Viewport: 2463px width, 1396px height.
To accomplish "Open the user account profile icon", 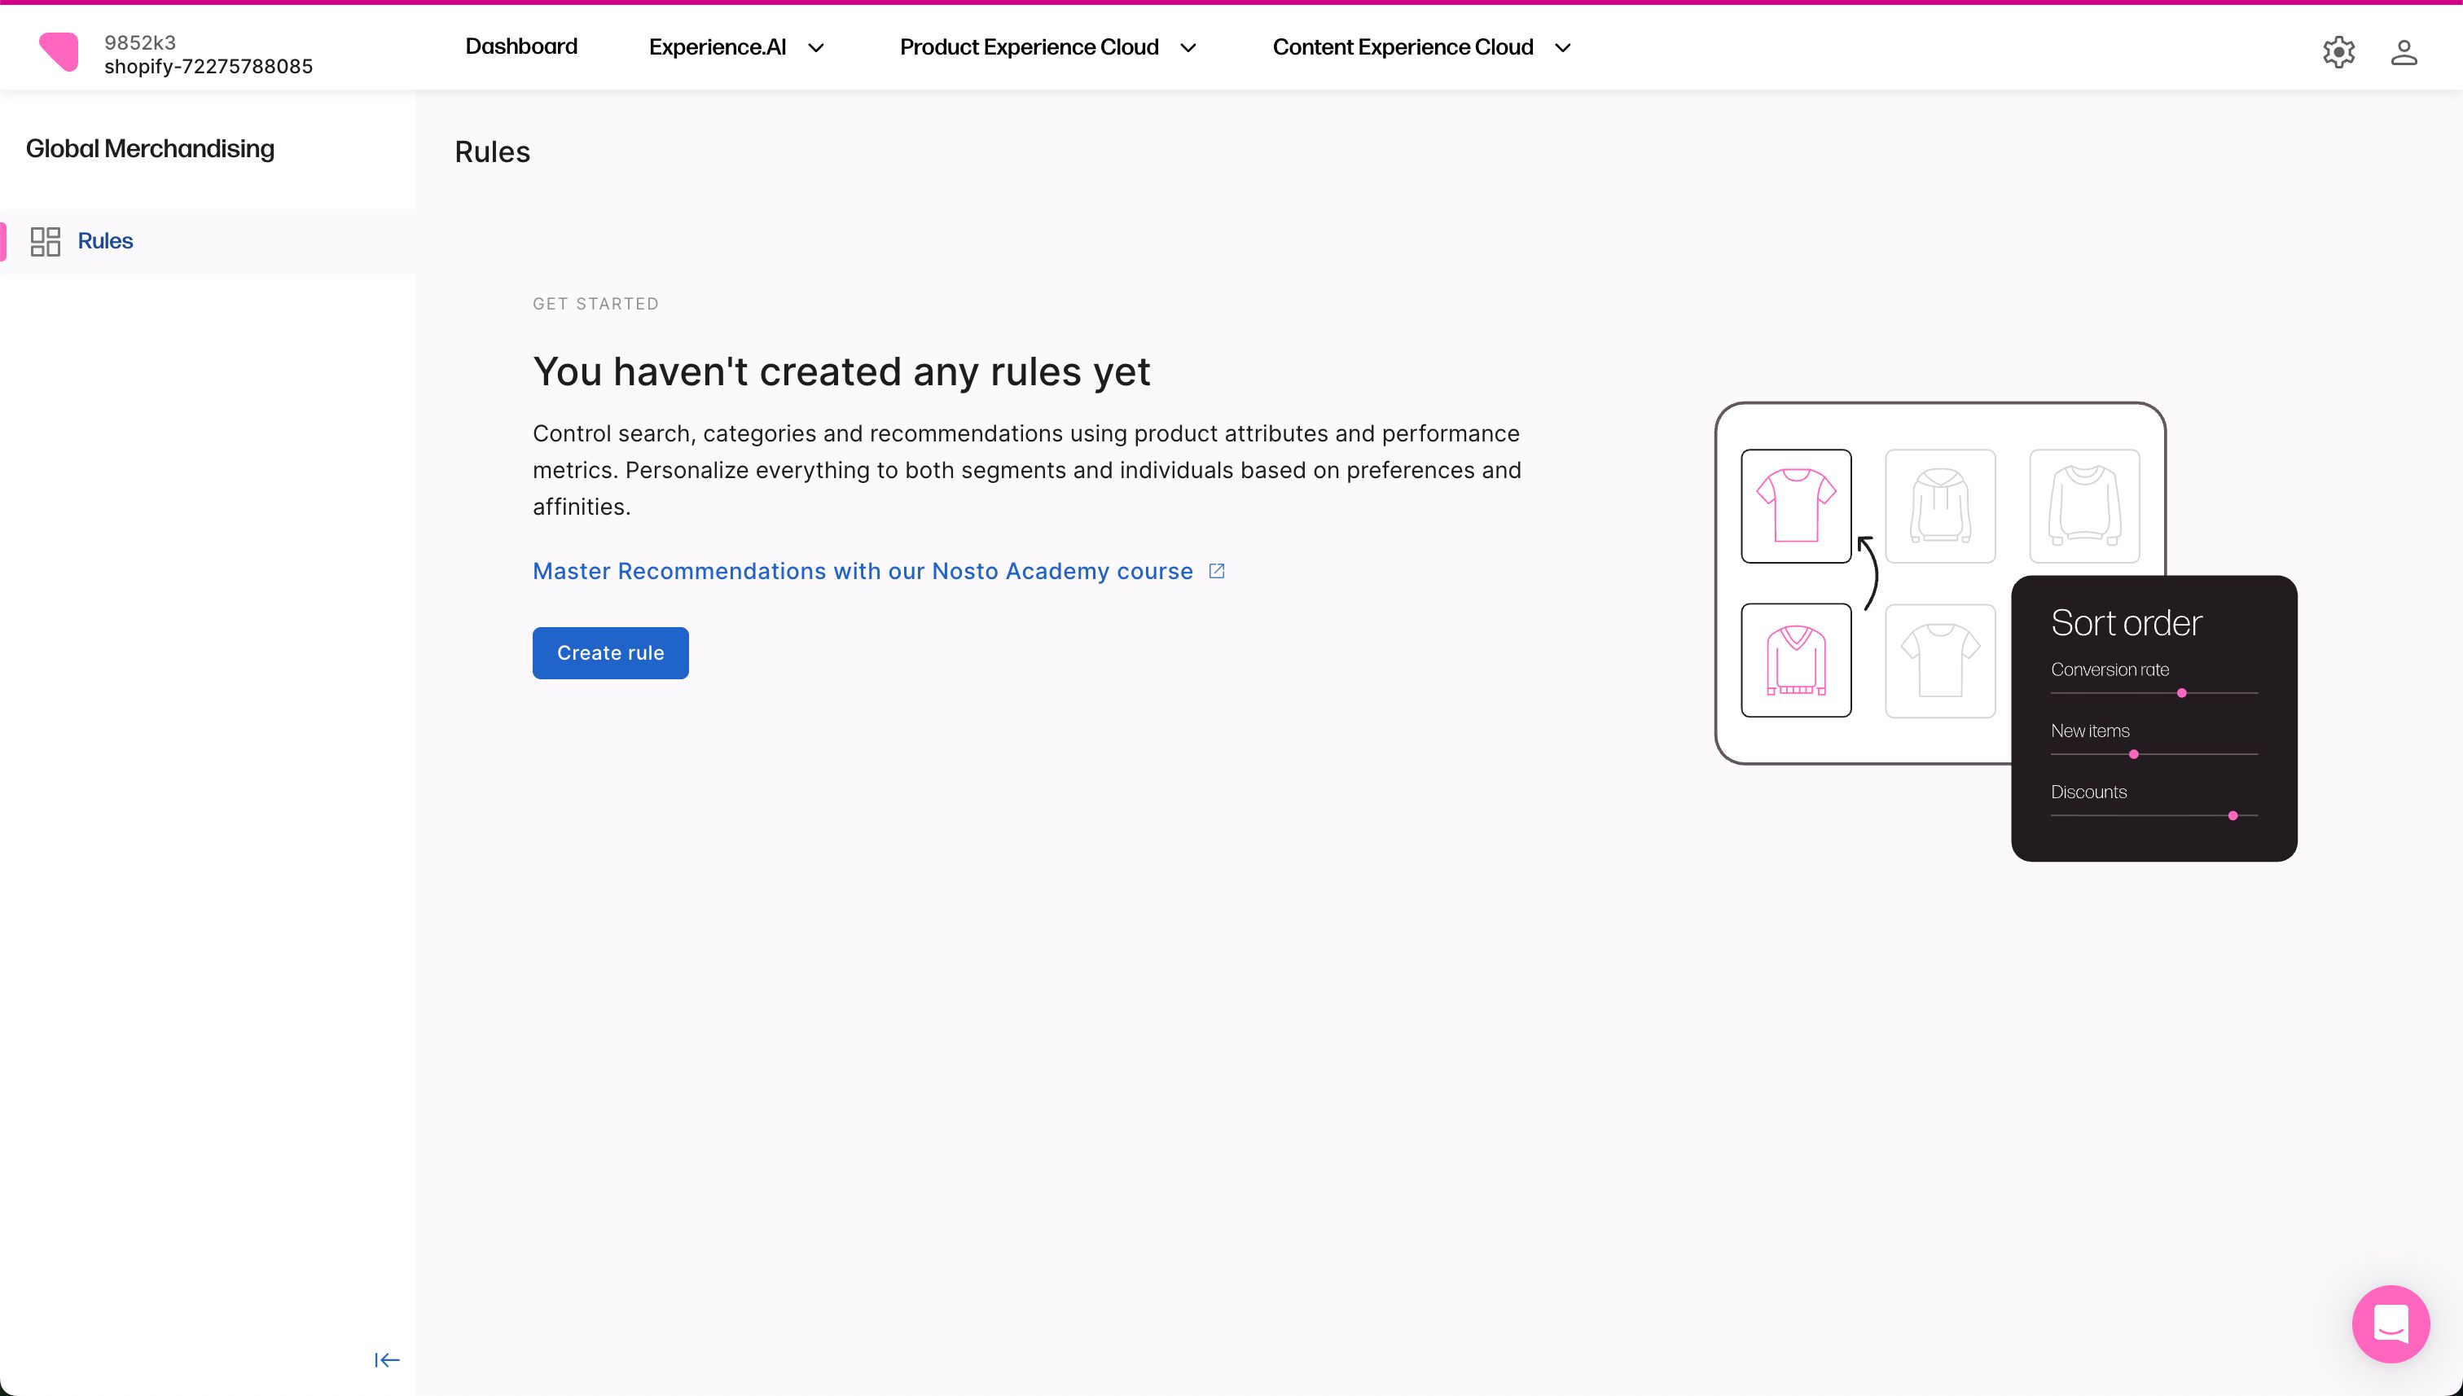I will coord(2403,52).
